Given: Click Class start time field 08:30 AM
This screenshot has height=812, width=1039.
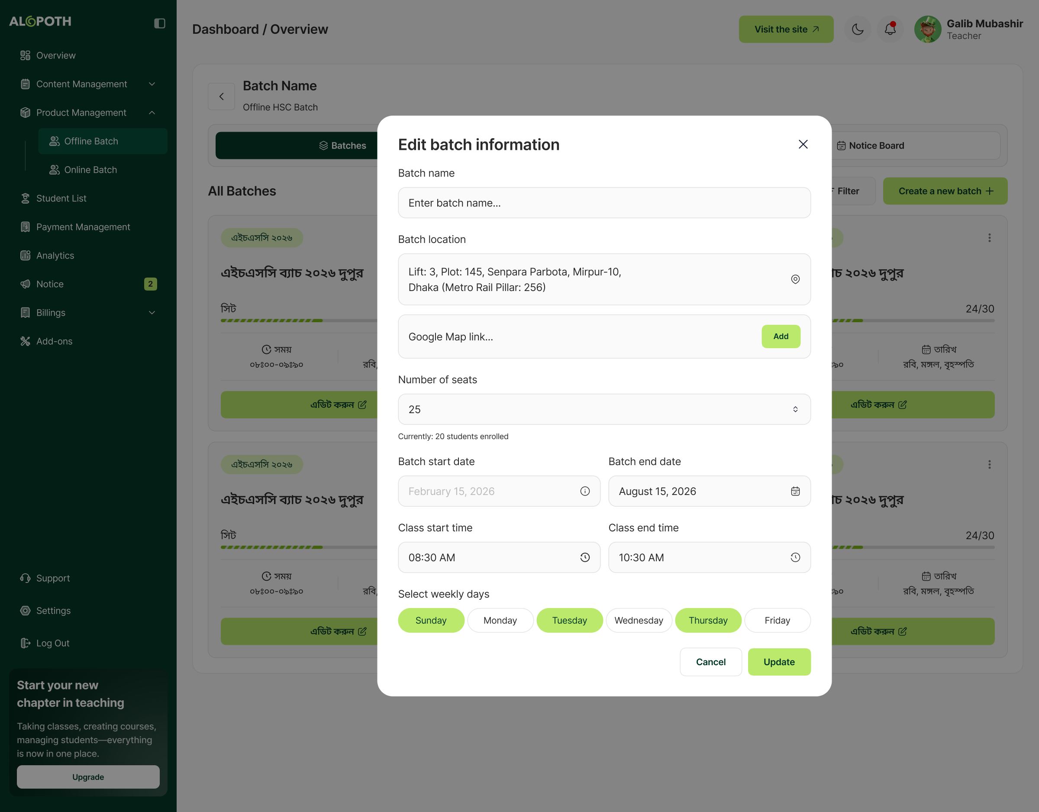Looking at the screenshot, I should pos(499,557).
